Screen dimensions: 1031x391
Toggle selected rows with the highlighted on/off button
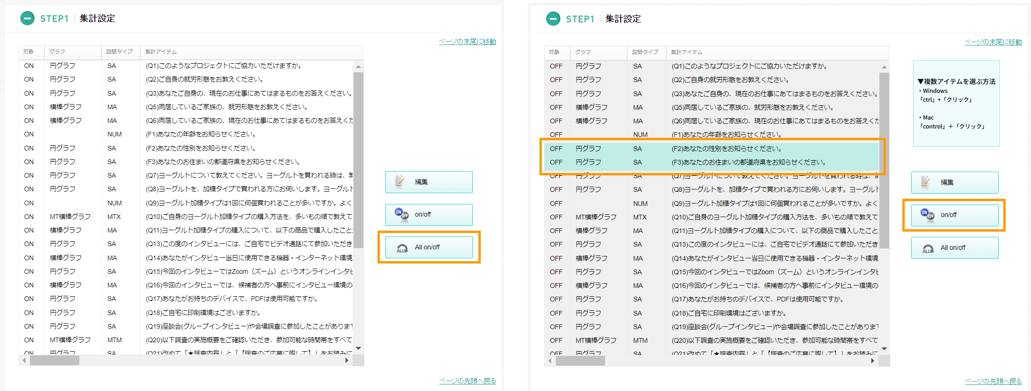coord(954,215)
